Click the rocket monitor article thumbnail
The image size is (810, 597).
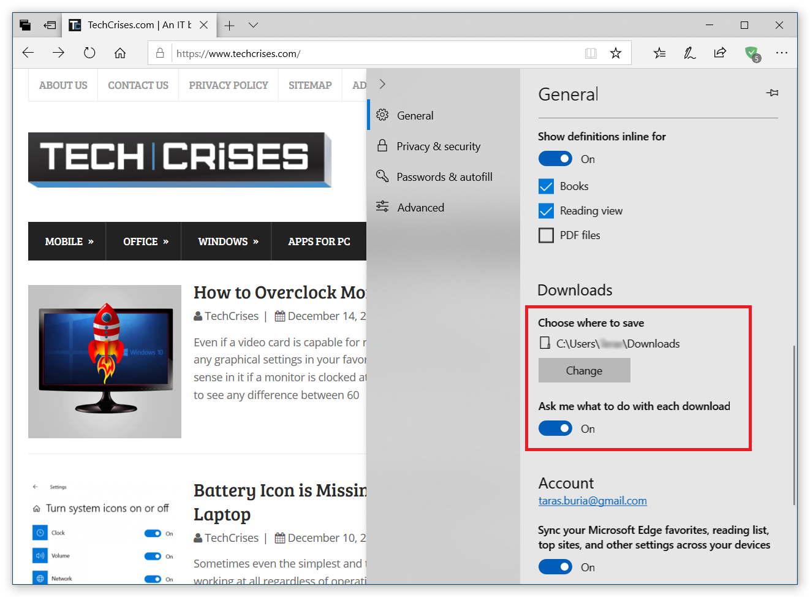click(x=105, y=362)
